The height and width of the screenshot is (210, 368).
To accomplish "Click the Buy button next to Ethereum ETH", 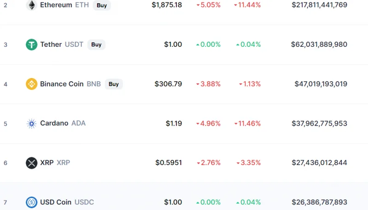I will point(102,5).
